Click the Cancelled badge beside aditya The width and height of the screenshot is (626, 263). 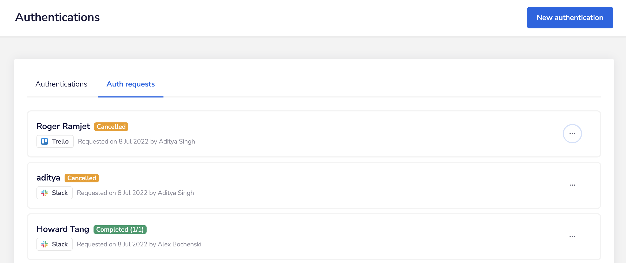coord(81,178)
